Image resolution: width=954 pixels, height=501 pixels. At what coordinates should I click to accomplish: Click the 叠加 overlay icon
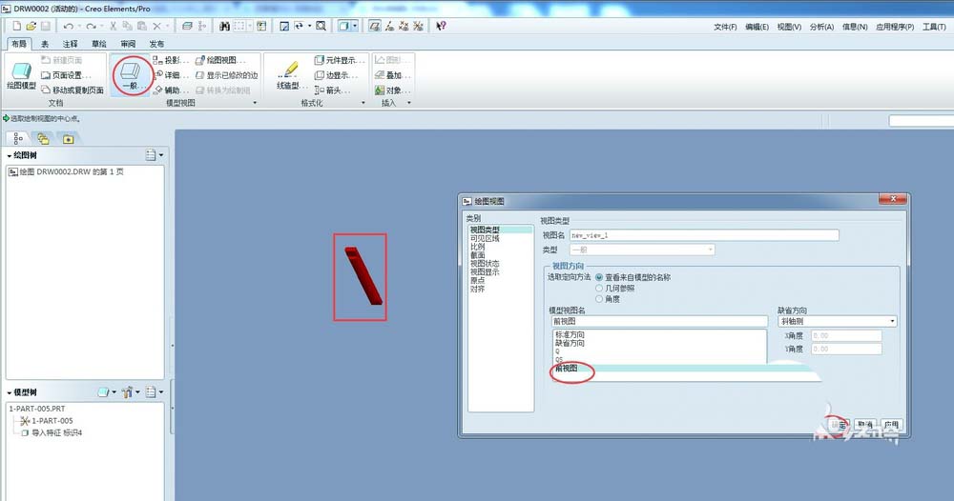(392, 75)
